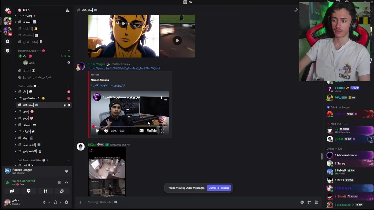Create channel in Chats category
Viewport: 374px width, 210px height.
tap(69, 86)
